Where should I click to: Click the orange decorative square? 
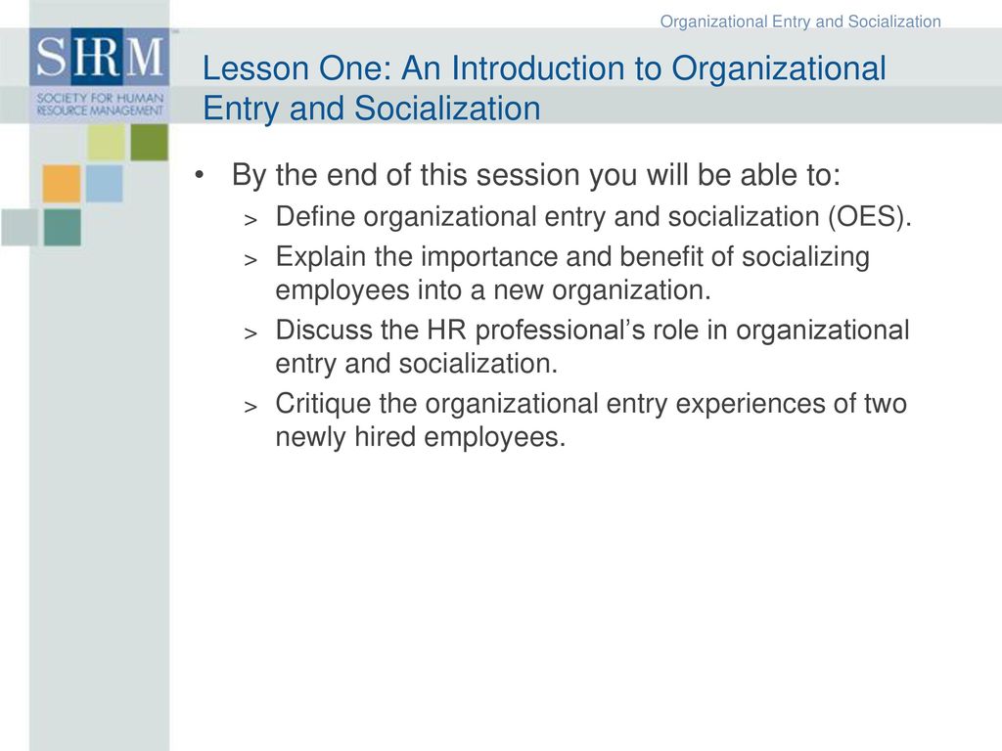click(62, 183)
